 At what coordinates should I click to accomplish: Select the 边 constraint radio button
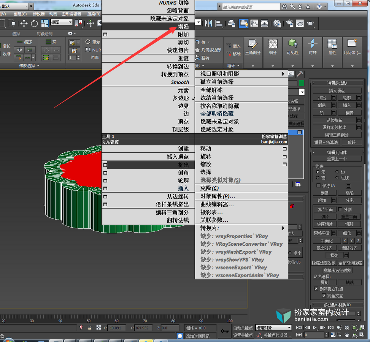pyautogui.click(x=337, y=172)
